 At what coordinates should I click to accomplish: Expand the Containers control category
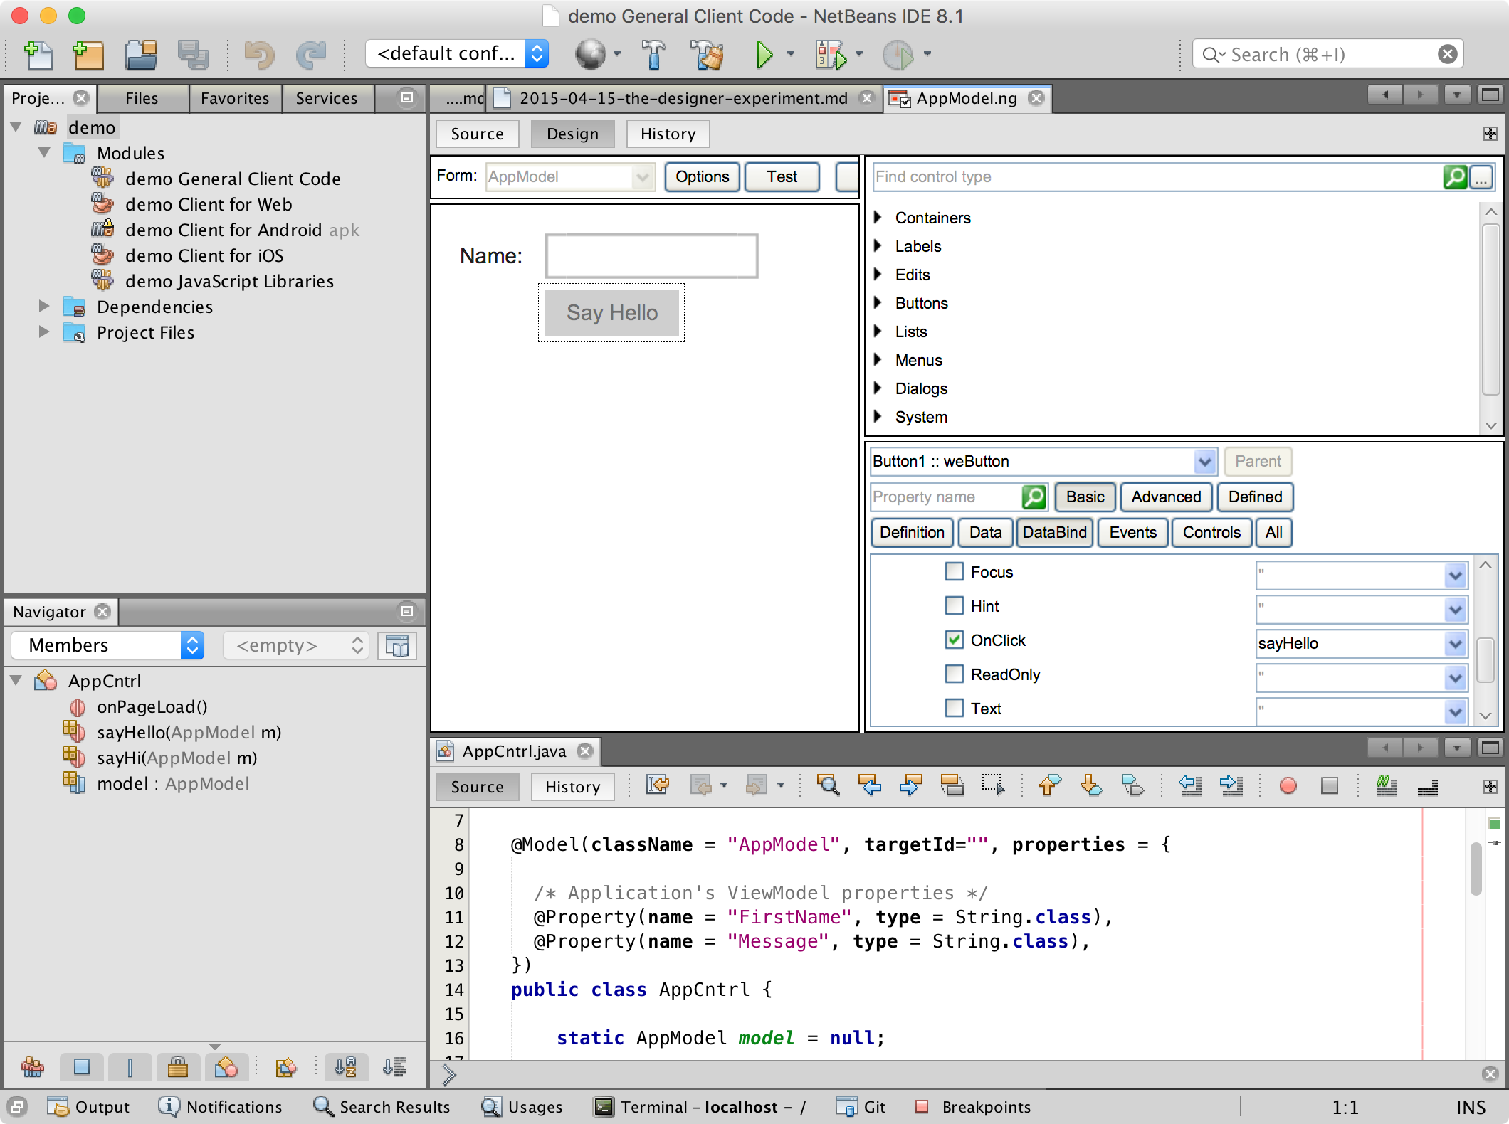[x=878, y=218]
